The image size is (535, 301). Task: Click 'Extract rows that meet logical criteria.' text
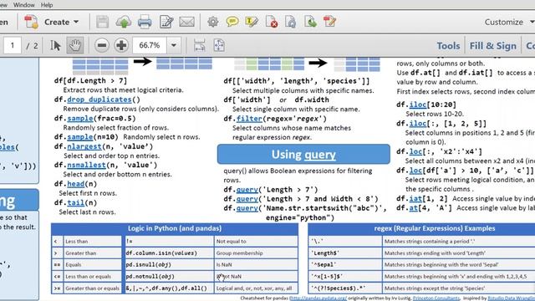[x=123, y=90]
